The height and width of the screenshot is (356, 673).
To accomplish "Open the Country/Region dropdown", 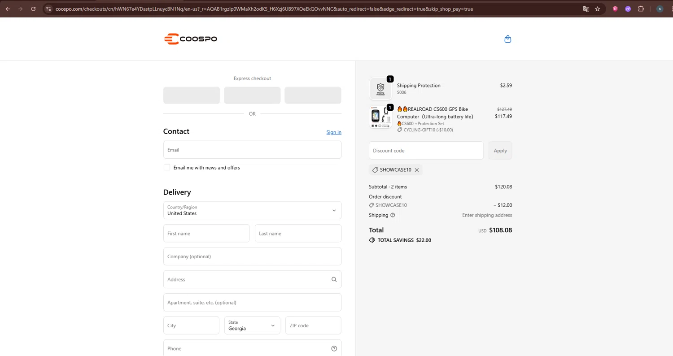I will click(x=252, y=210).
